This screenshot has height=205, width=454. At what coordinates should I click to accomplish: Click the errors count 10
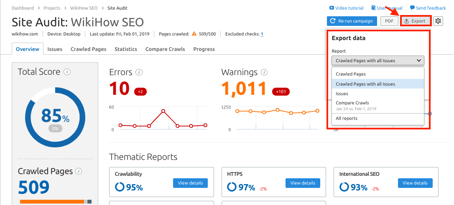coord(119,89)
